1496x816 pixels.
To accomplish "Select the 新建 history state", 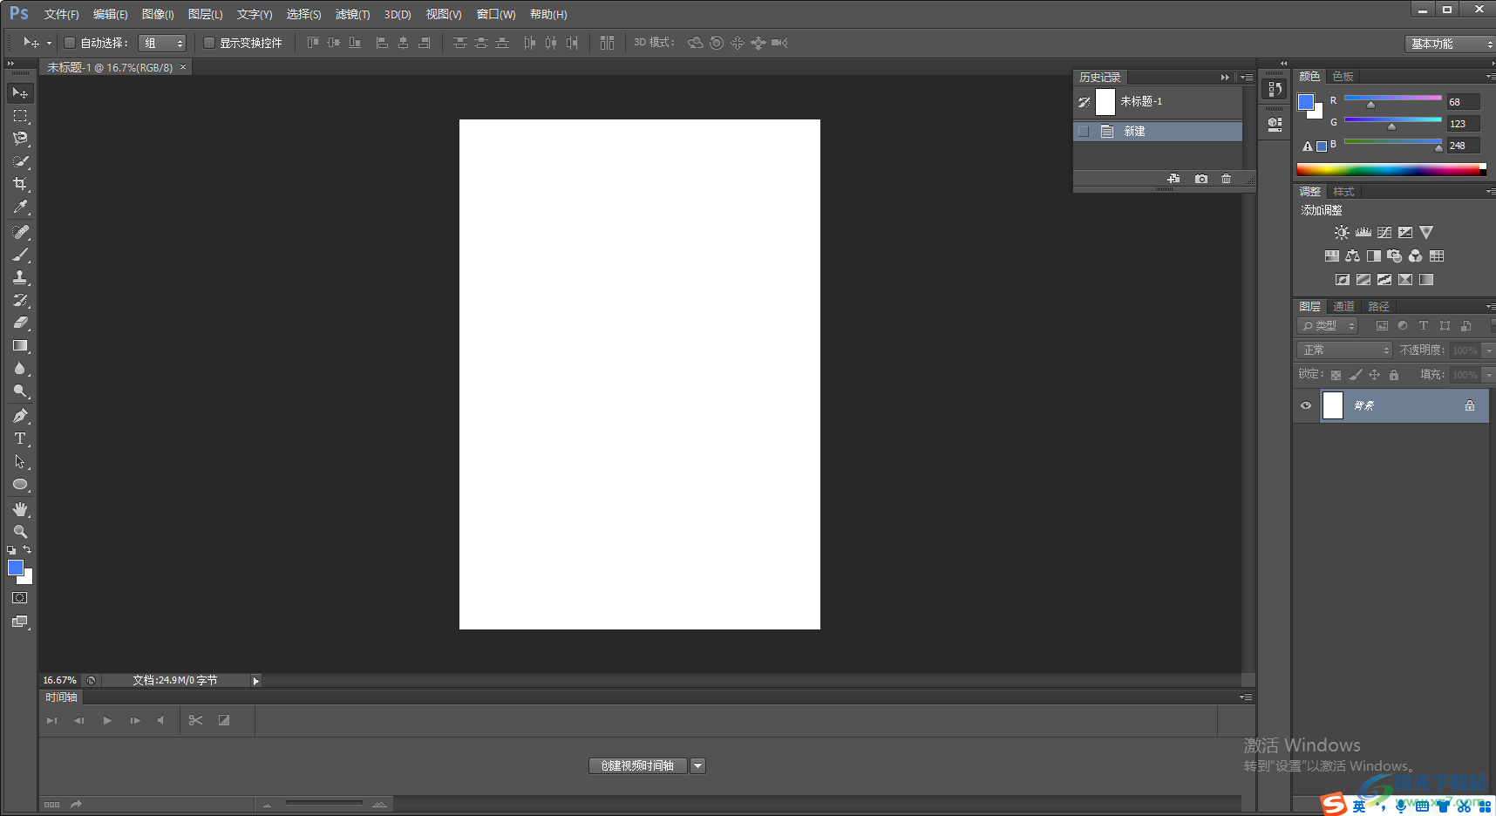I will coord(1158,132).
